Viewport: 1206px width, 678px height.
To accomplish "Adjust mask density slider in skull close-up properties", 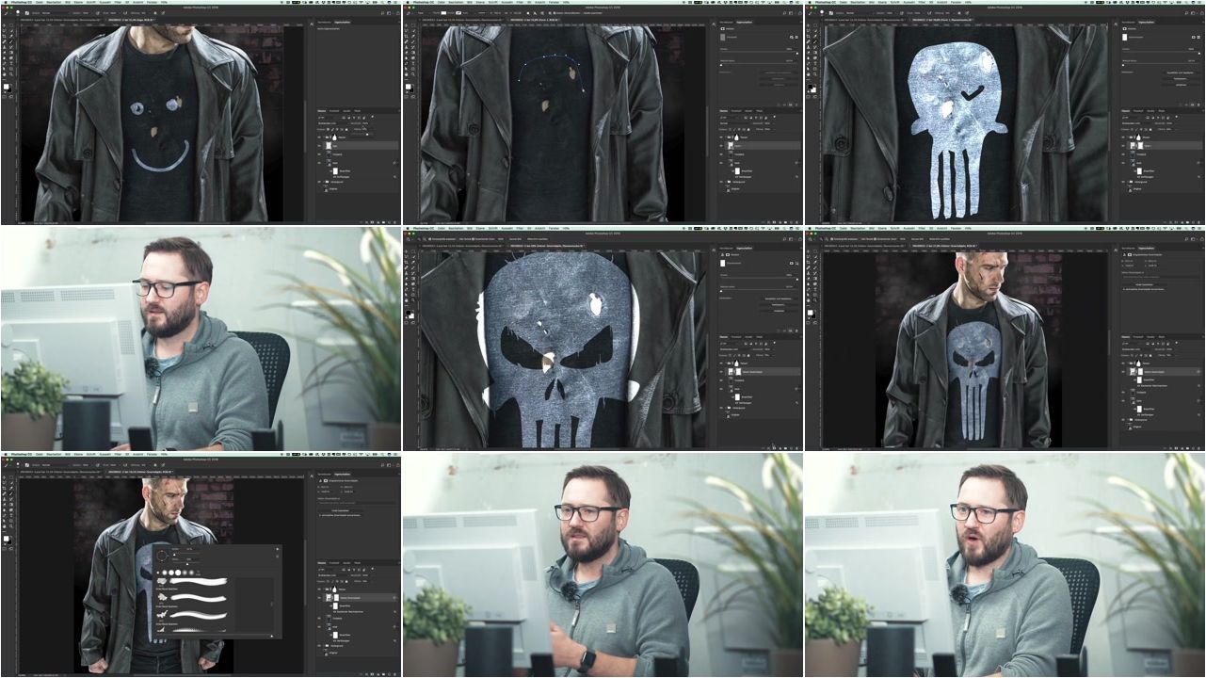I will point(797,279).
